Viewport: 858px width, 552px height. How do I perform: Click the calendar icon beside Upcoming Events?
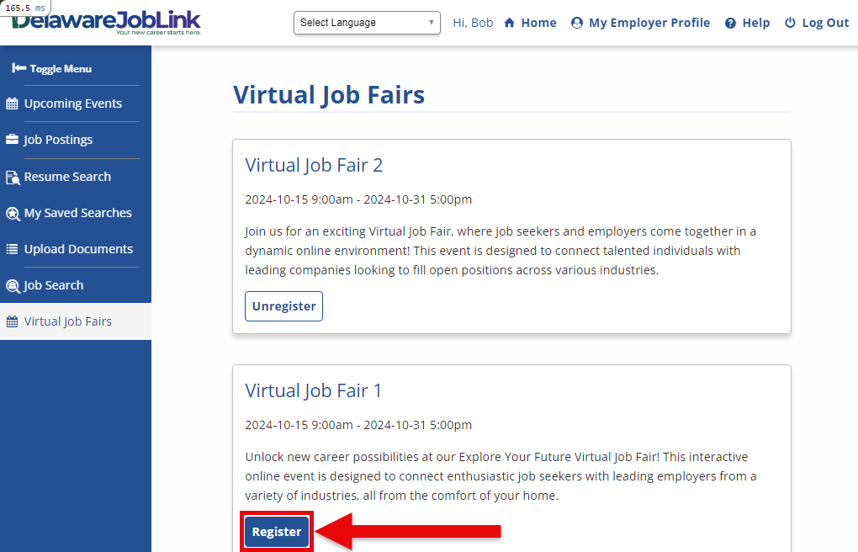coord(12,103)
